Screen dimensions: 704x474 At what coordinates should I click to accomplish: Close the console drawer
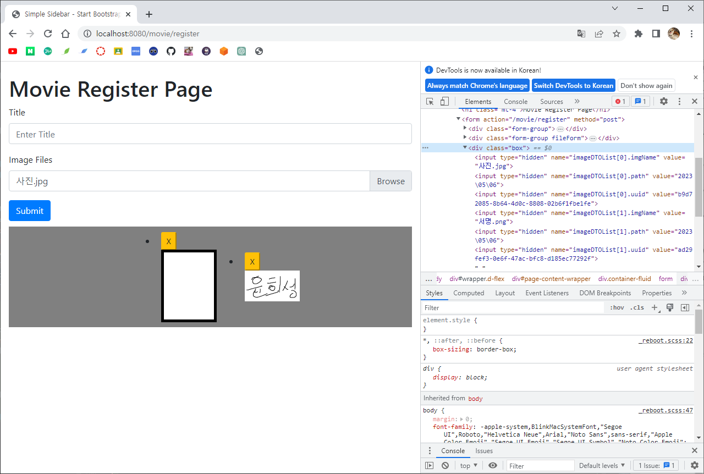click(695, 451)
